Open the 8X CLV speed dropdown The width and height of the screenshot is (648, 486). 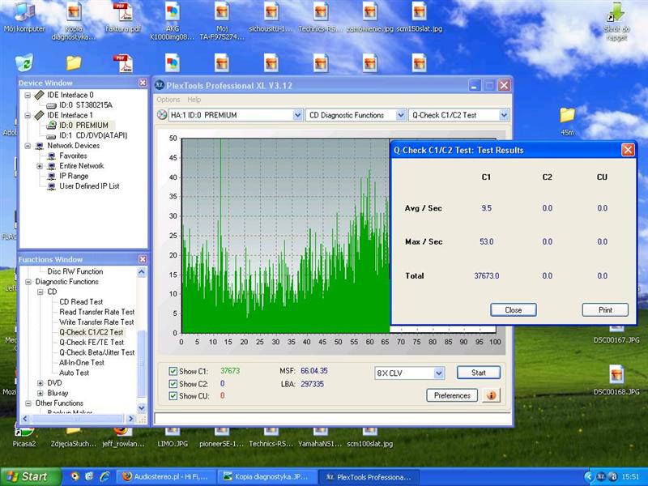[439, 373]
